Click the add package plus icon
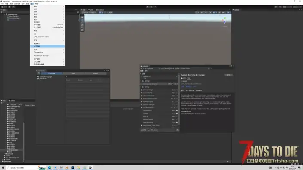This screenshot has height=170, width=303. click(141, 69)
